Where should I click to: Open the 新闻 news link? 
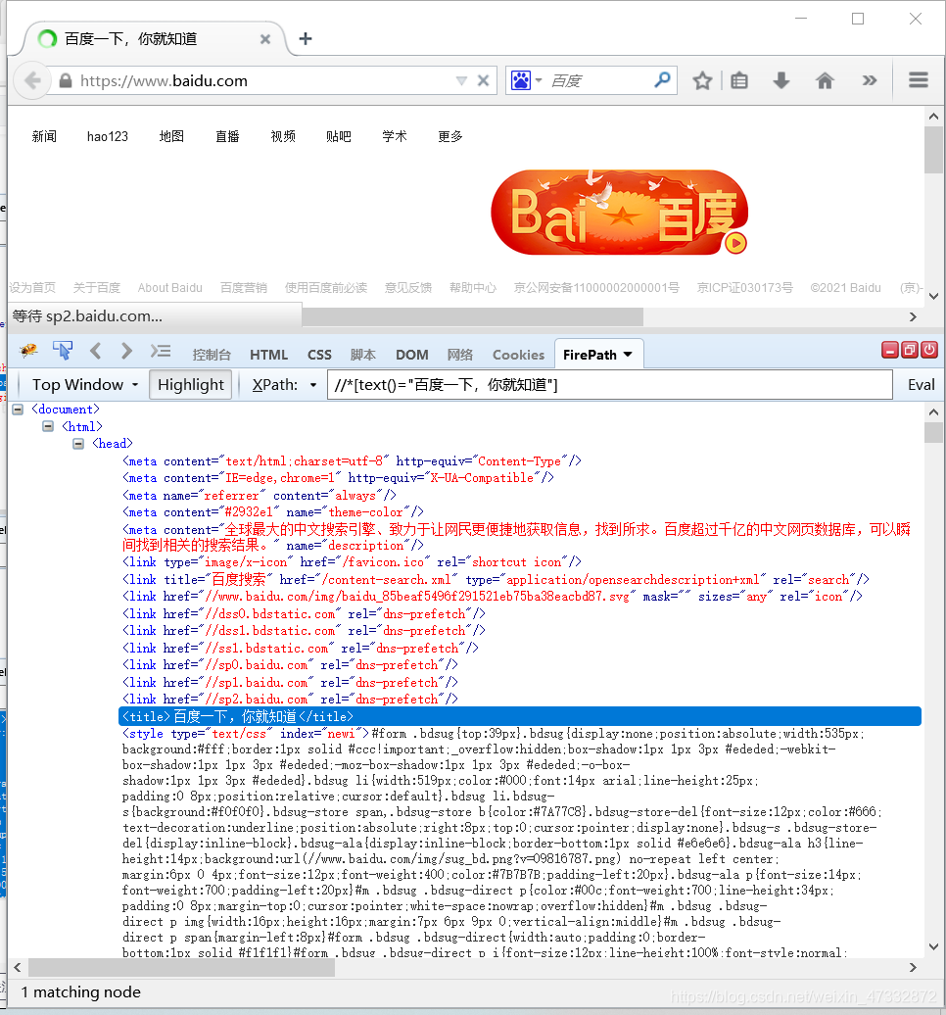44,136
